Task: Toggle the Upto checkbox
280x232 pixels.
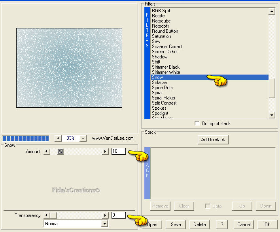Action: [208, 206]
